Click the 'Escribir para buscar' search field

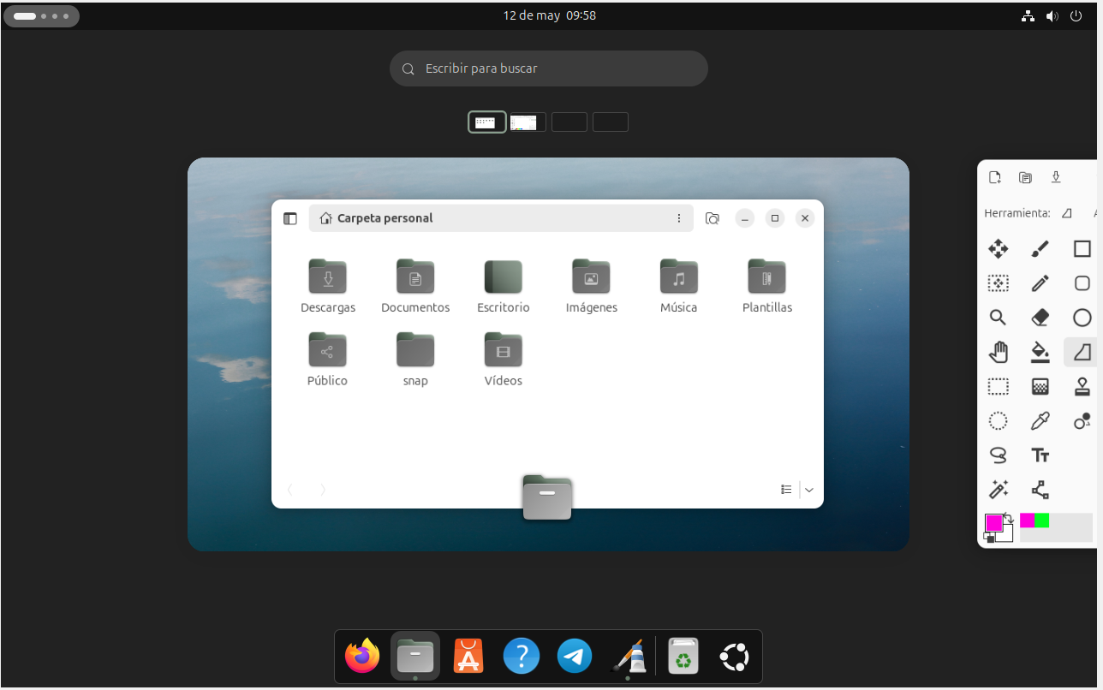click(548, 68)
